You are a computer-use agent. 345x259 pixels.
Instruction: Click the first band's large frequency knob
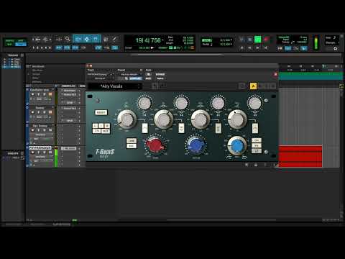[126, 119]
